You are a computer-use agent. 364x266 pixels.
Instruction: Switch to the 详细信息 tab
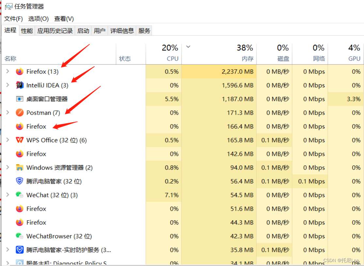coord(122,31)
